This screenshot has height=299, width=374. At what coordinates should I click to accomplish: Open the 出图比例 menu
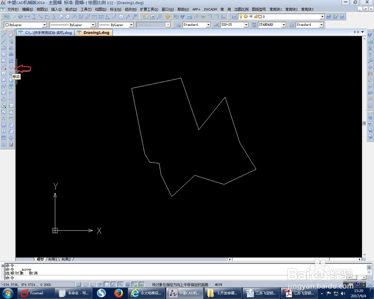[241, 9]
